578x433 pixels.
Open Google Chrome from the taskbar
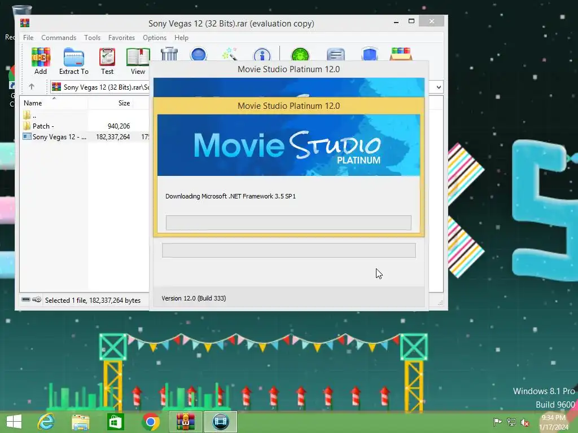pyautogui.click(x=150, y=422)
